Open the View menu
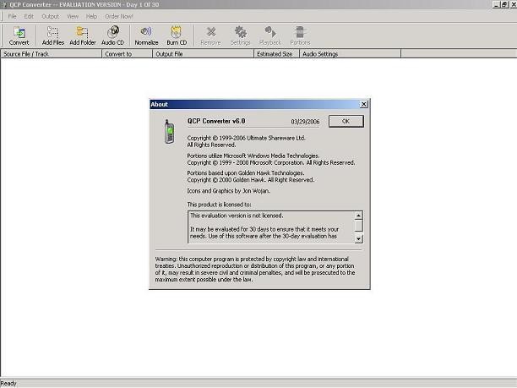The image size is (517, 388). [x=73, y=16]
